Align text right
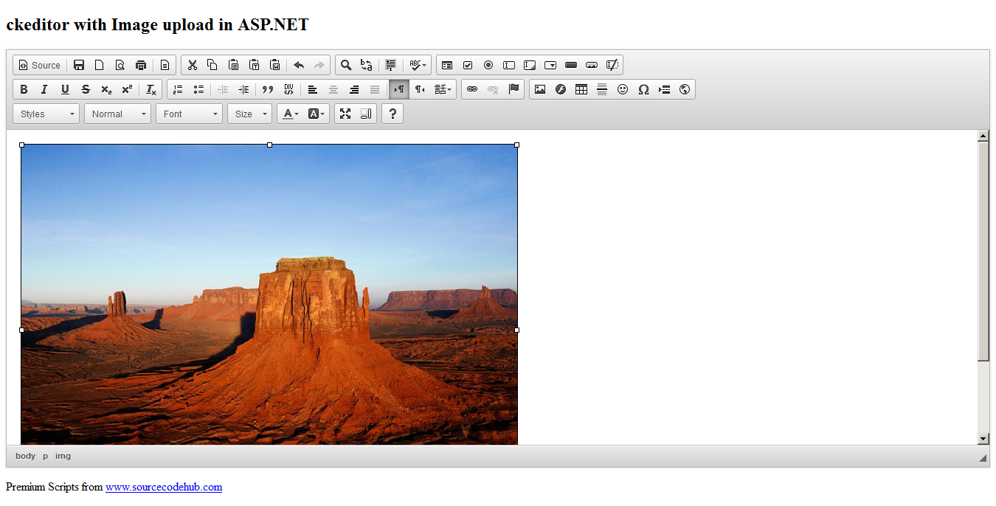Image resolution: width=996 pixels, height=506 pixels. [354, 89]
